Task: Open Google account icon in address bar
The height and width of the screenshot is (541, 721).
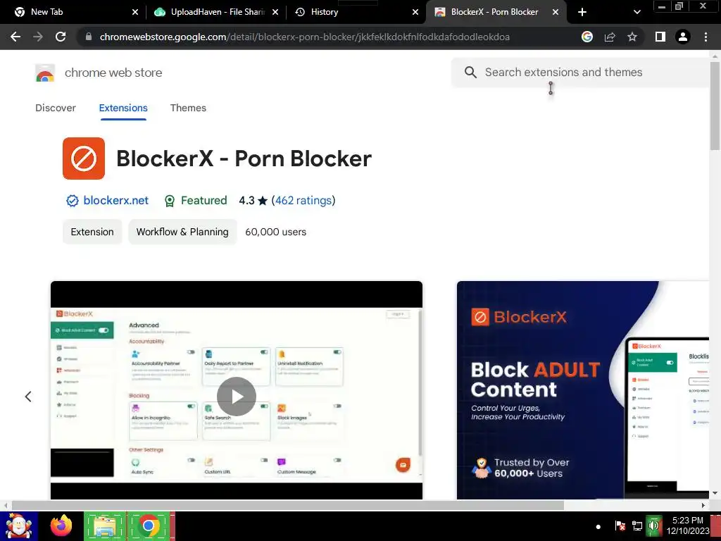Action: (587, 37)
